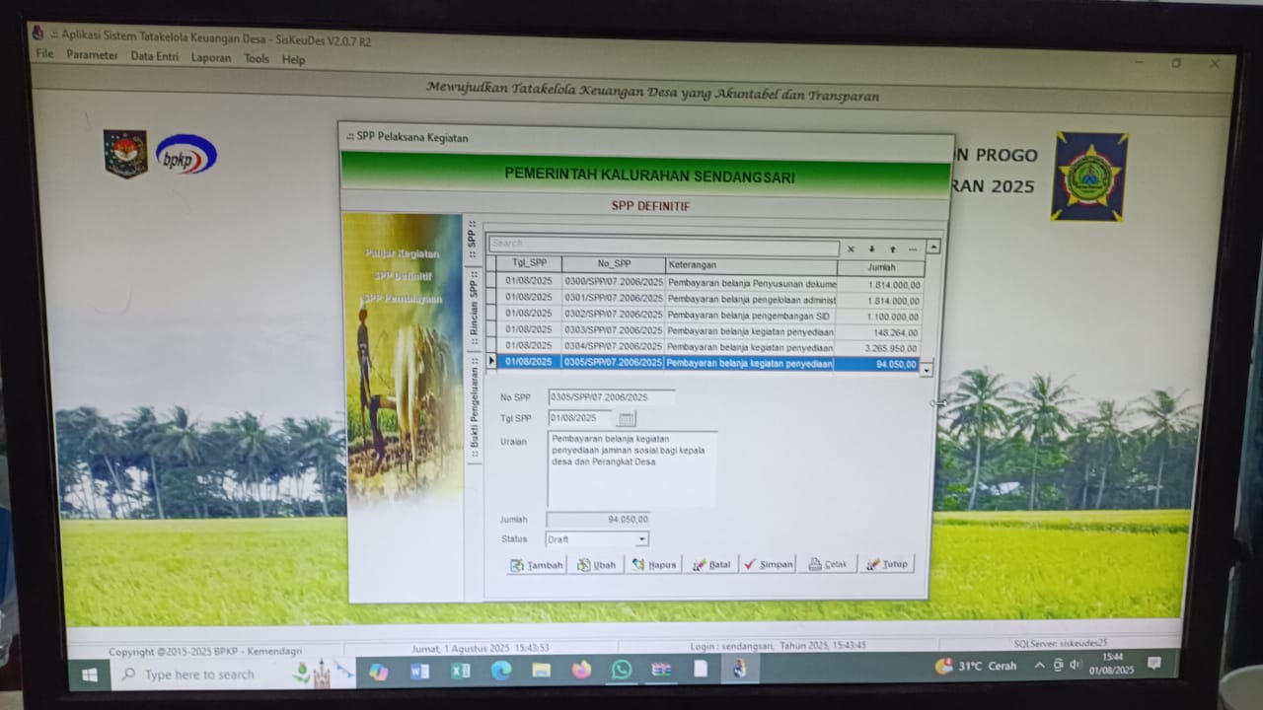Show hidden system tray icons

pyautogui.click(x=1040, y=666)
